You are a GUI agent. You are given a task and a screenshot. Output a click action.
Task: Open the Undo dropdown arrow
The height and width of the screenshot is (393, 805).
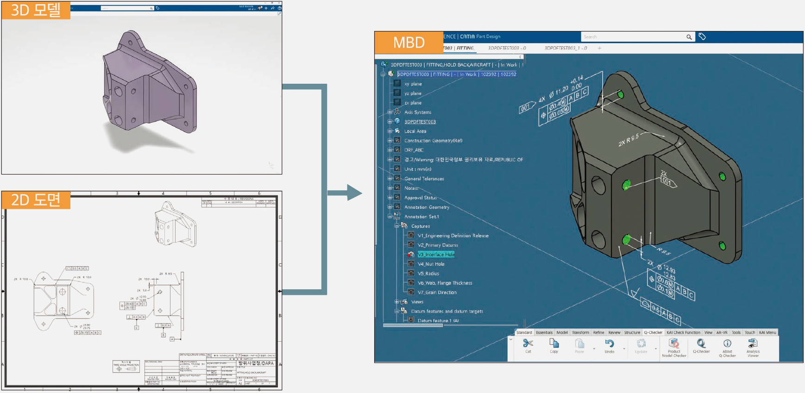(x=624, y=349)
